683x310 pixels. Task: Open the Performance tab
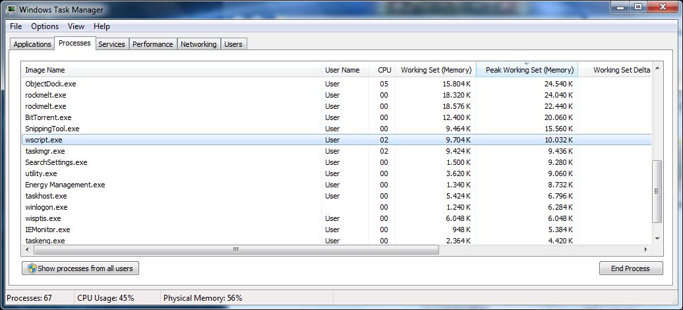click(153, 44)
